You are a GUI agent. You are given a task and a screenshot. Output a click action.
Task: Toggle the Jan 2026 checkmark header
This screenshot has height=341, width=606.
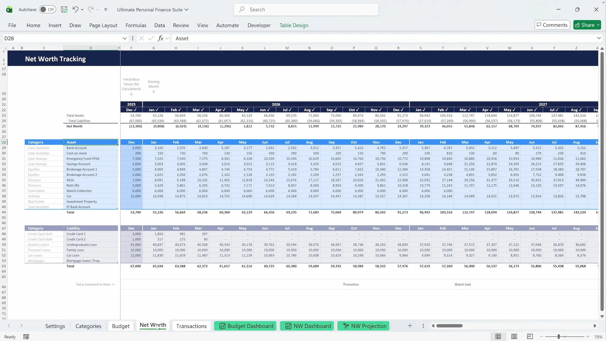[154, 110]
